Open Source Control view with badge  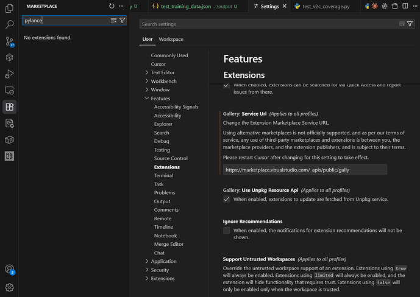(x=9, y=41)
